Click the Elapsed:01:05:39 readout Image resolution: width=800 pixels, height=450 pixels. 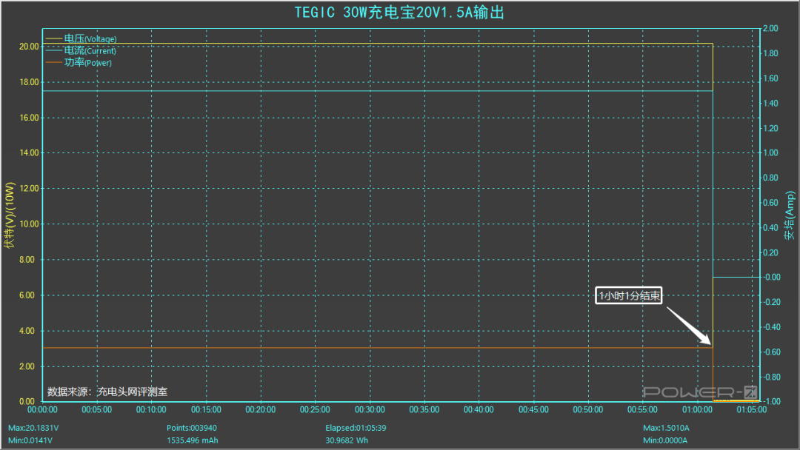click(x=356, y=428)
